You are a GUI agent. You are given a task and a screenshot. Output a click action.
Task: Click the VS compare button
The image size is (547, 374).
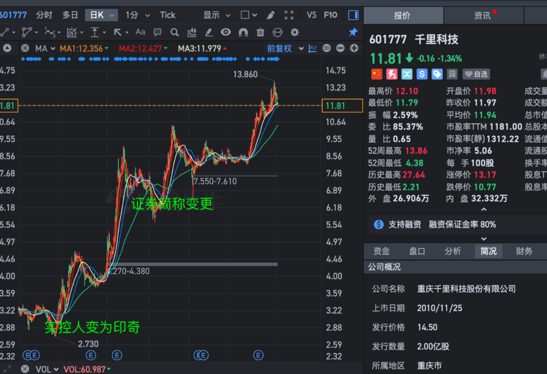311,15
